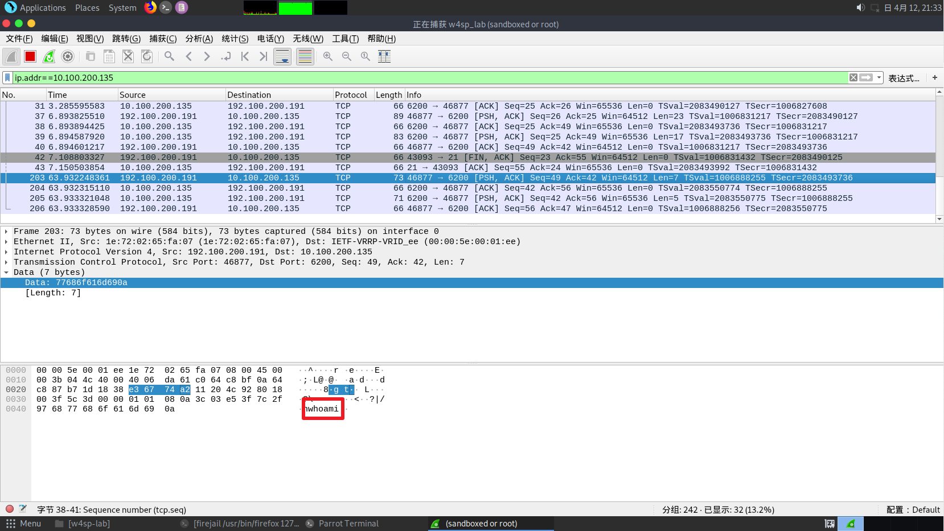The image size is (944, 531).
Task: Go back to previous packet
Action: 188,56
